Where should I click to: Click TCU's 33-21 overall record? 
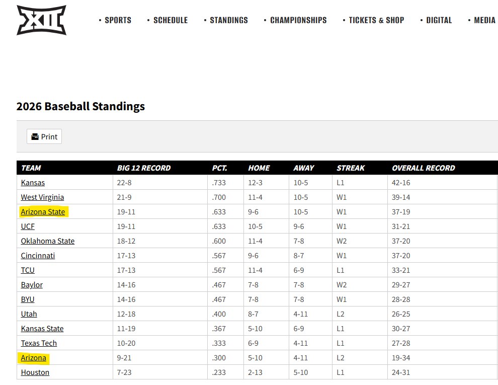(x=401, y=270)
